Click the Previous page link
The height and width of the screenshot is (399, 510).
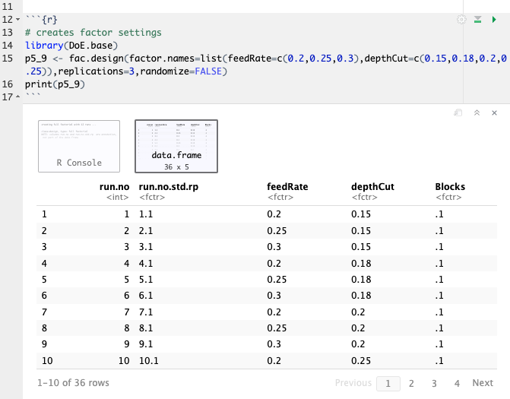tap(353, 383)
